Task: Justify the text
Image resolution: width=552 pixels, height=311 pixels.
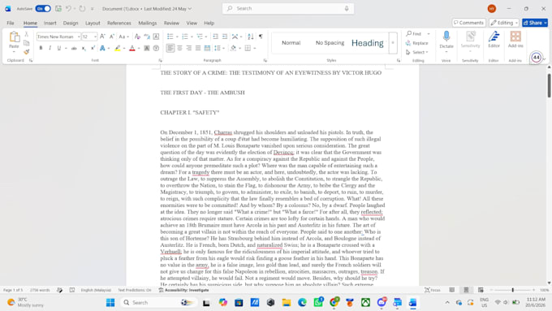Action: click(x=198, y=48)
